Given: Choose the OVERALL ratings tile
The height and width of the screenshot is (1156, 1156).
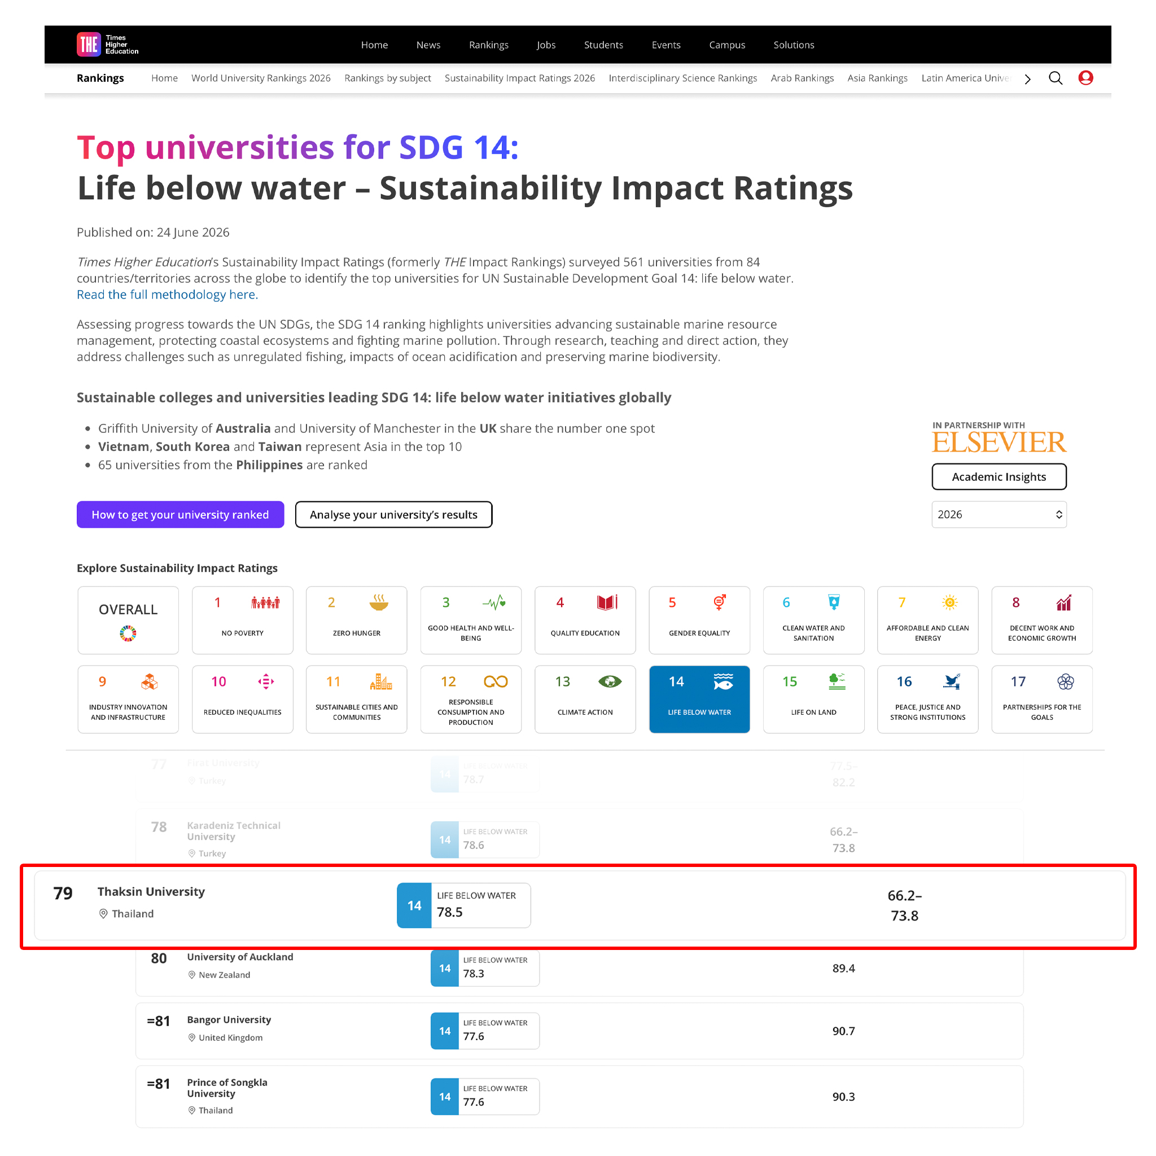Looking at the screenshot, I should click(128, 620).
